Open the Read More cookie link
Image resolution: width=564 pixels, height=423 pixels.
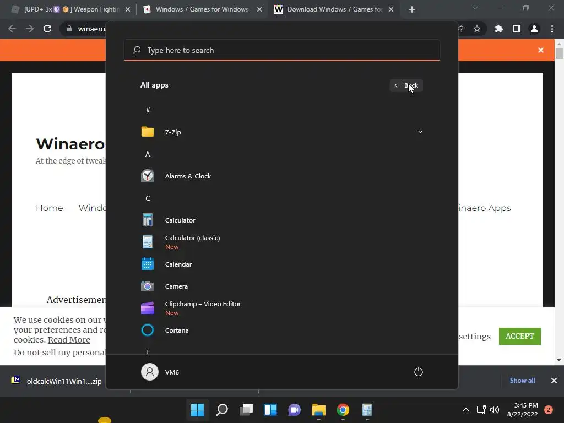(x=69, y=339)
